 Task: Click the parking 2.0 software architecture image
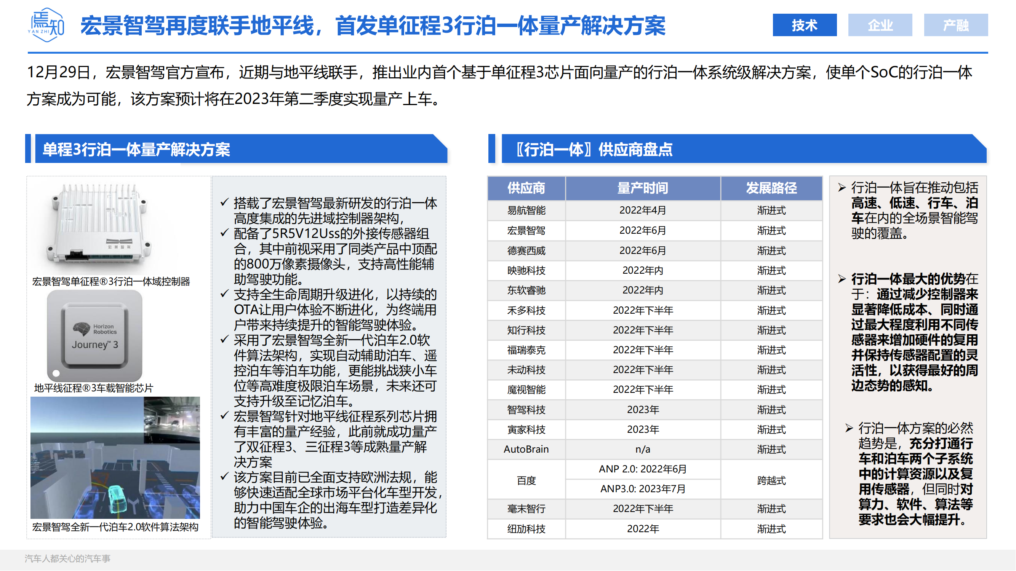click(x=115, y=458)
